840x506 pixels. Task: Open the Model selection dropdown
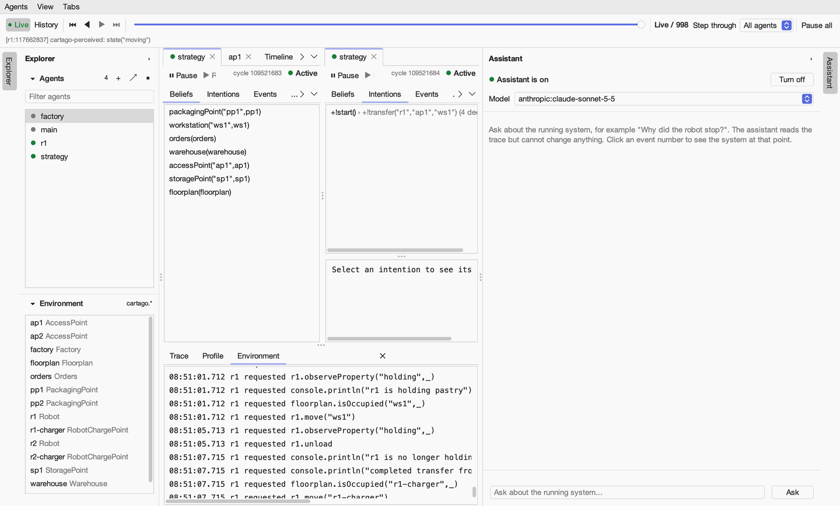click(663, 99)
